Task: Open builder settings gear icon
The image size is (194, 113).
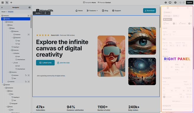Action: pyautogui.click(x=175, y=2)
